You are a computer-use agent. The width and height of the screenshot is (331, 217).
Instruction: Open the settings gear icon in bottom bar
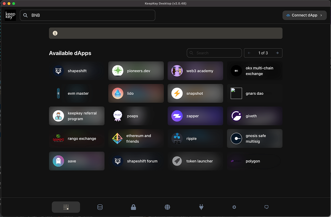pos(234,207)
